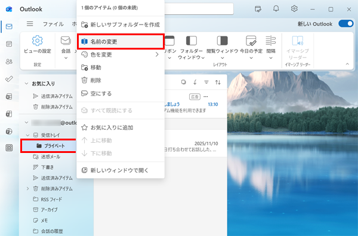Choose お気に入りに追加 in context menu

pos(121,127)
